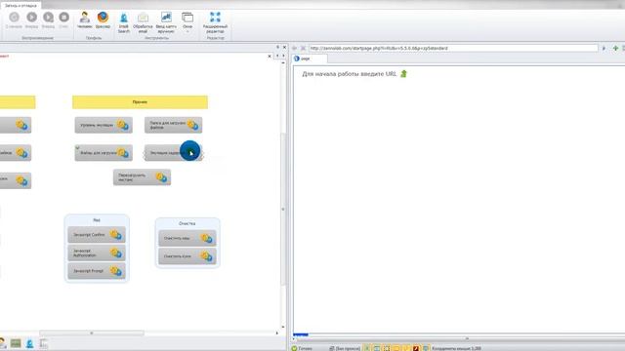Click the browser stop X icon
Screen dimensions: 625x351
pyautogui.click(x=303, y=48)
